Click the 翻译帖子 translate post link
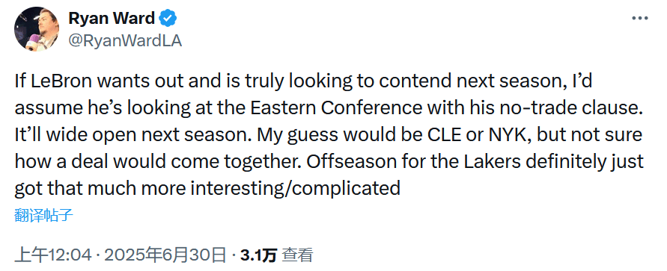 [44, 216]
